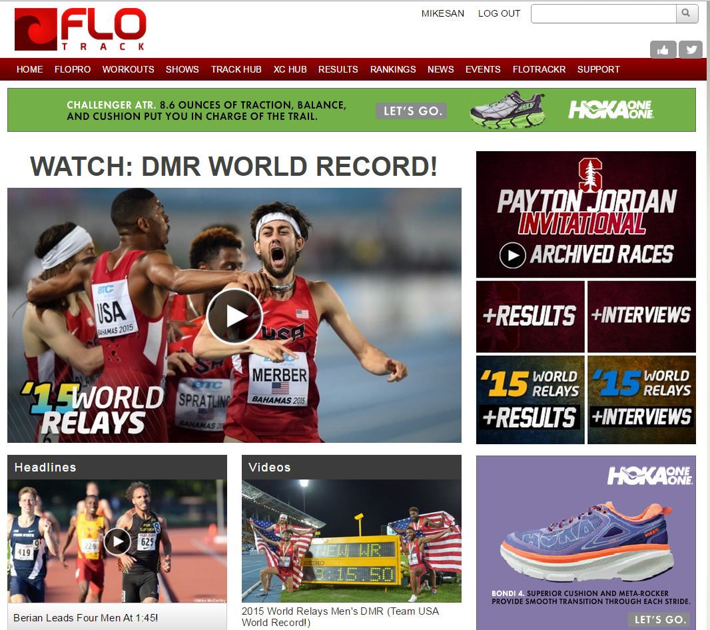Click LOG OUT
Viewport: 710px width, 630px height.
click(499, 13)
